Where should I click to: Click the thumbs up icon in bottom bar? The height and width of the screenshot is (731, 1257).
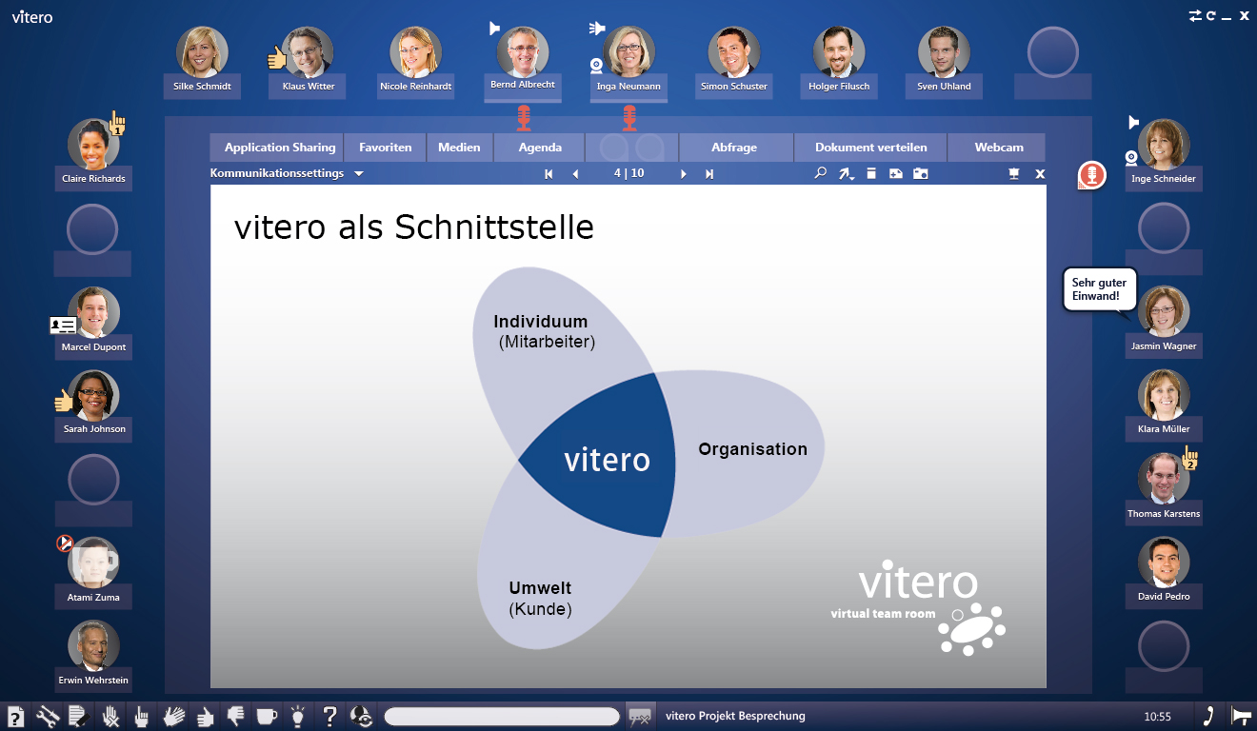point(205,716)
